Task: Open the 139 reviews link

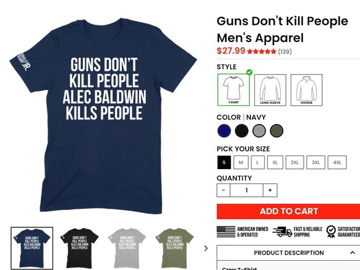Action: coord(285,51)
